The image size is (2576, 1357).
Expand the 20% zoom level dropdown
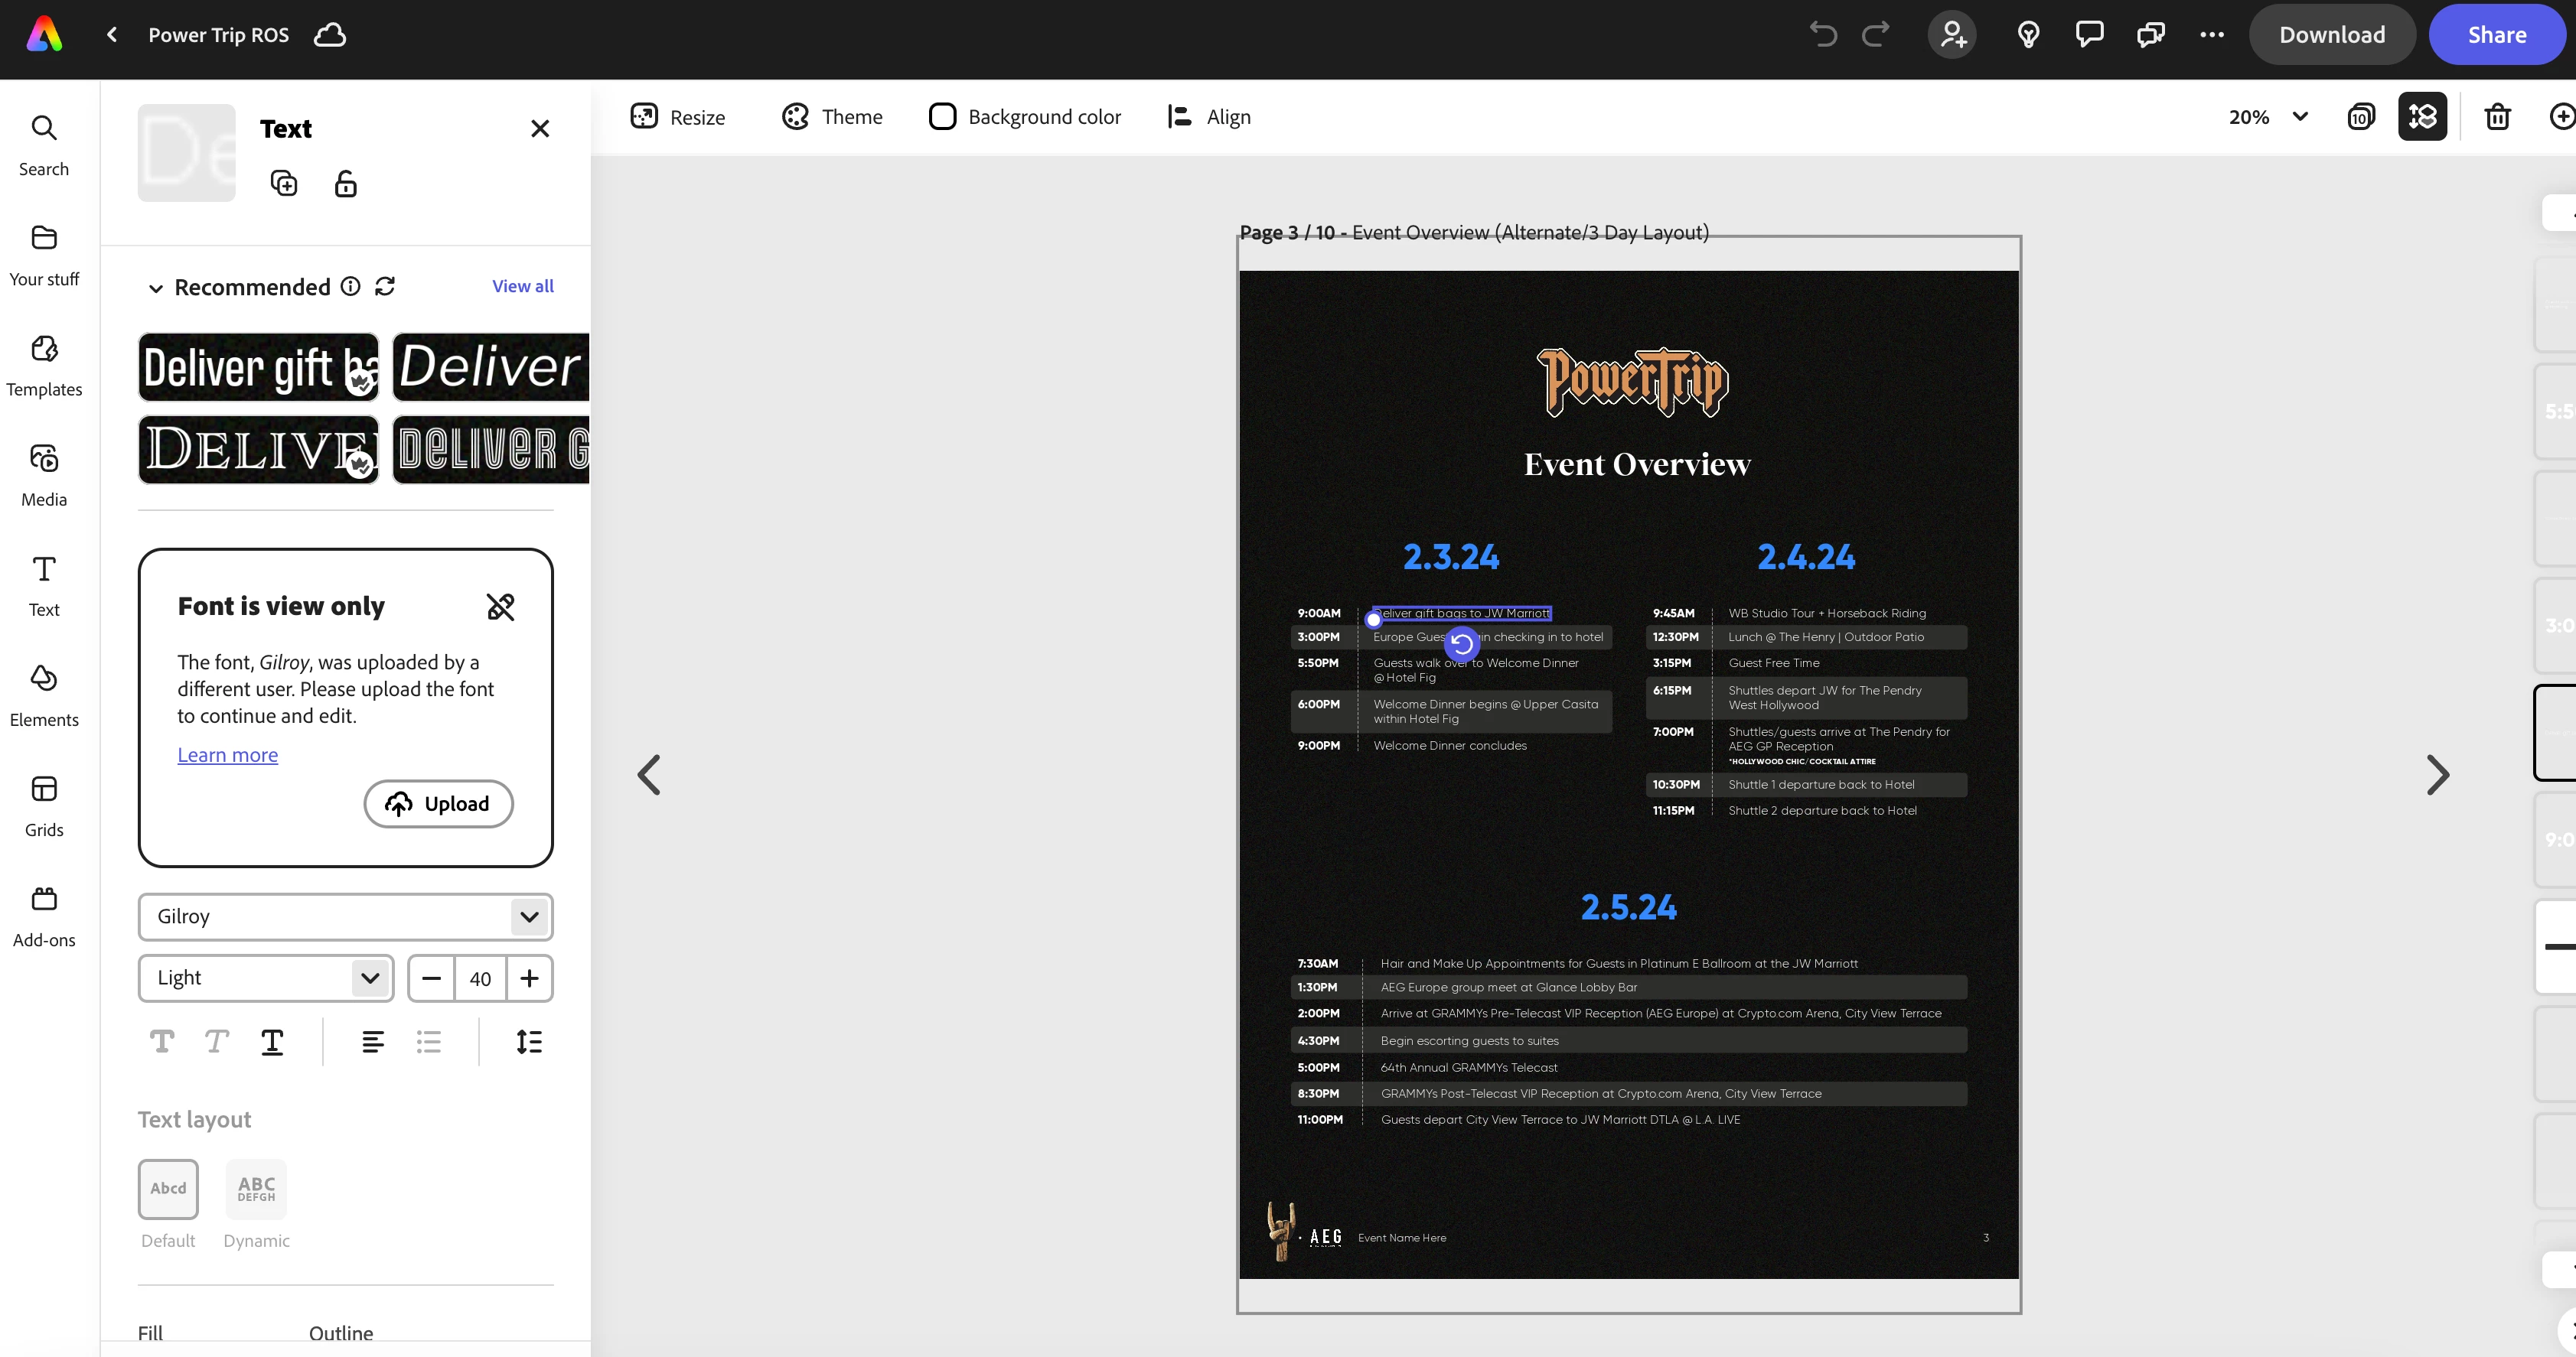click(2300, 117)
